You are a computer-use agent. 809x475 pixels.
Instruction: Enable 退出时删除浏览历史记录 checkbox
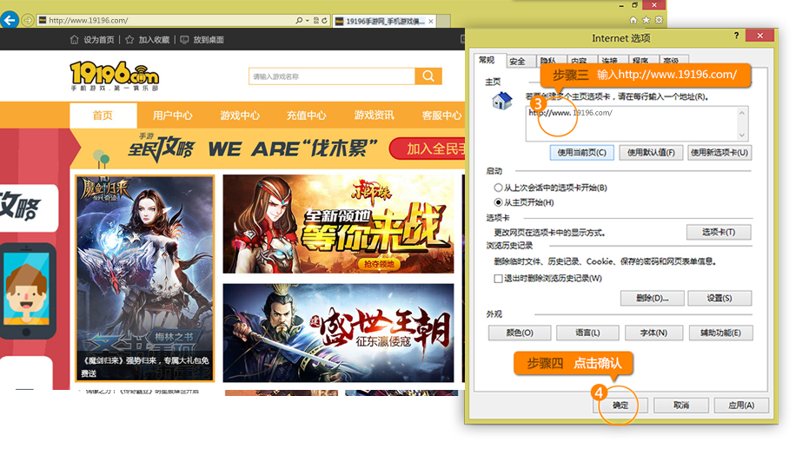pos(498,279)
